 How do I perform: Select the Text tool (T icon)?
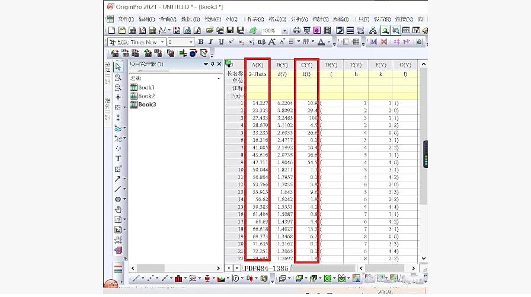pyautogui.click(x=118, y=158)
